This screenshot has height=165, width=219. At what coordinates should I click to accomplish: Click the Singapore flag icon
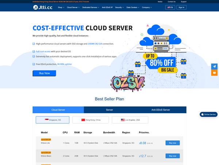46,120
